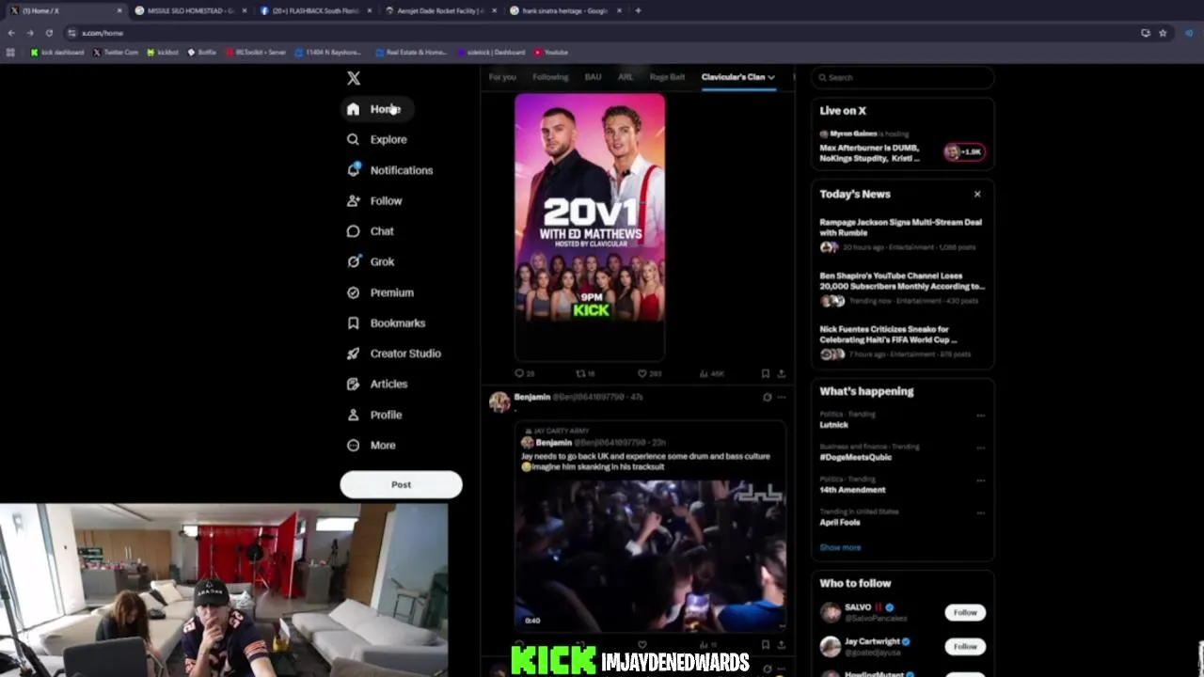Bookmark the 20v1 poster post
The image size is (1204, 677).
coord(766,373)
